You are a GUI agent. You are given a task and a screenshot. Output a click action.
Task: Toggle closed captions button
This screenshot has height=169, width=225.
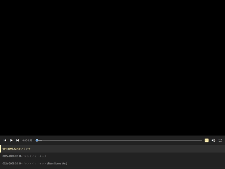coord(207,140)
